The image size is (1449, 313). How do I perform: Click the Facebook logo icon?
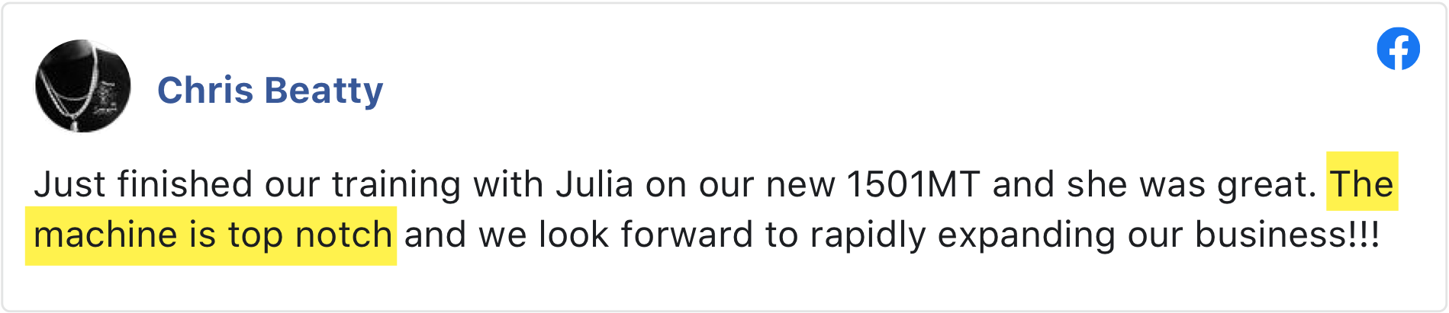[1398, 49]
